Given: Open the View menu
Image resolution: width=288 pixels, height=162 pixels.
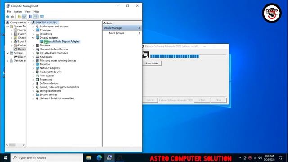Looking at the screenshot, I should 27,11.
